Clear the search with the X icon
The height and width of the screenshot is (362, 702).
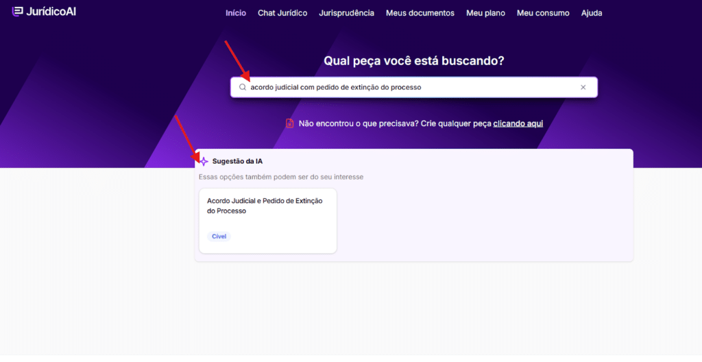pos(583,88)
